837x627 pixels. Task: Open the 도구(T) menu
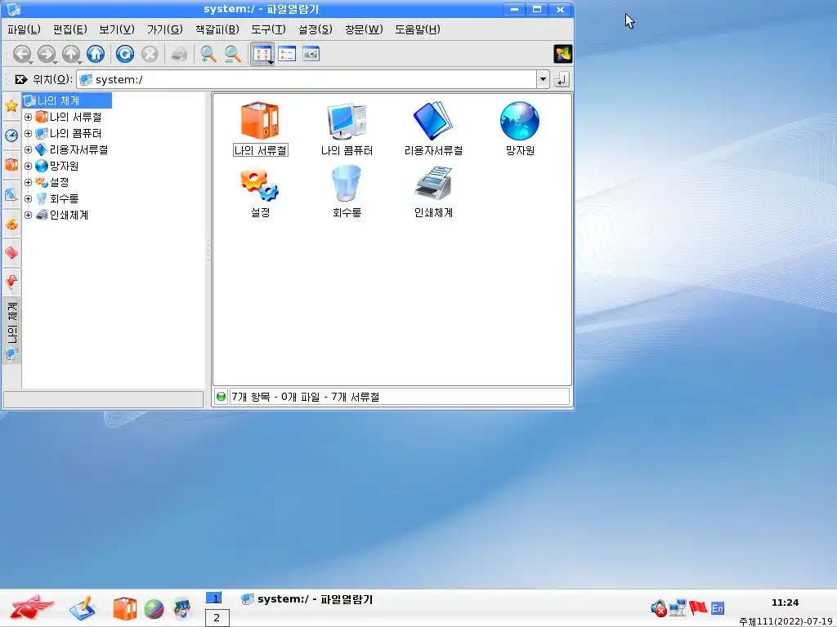coord(268,29)
